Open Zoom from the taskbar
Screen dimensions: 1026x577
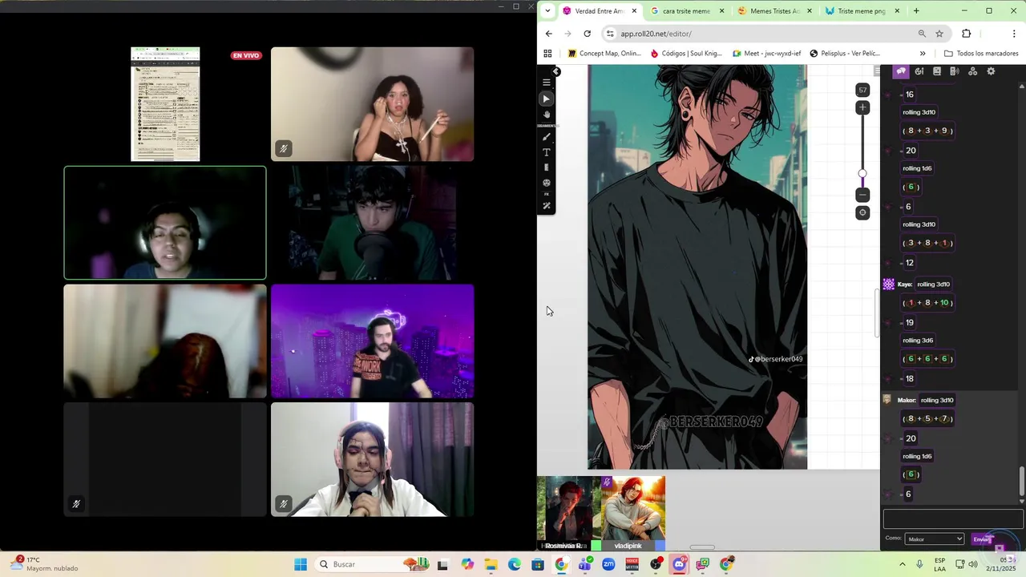[608, 564]
